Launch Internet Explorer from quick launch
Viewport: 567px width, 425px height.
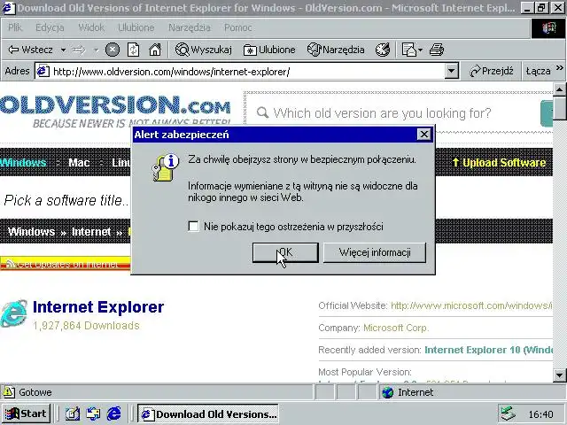coord(114,413)
